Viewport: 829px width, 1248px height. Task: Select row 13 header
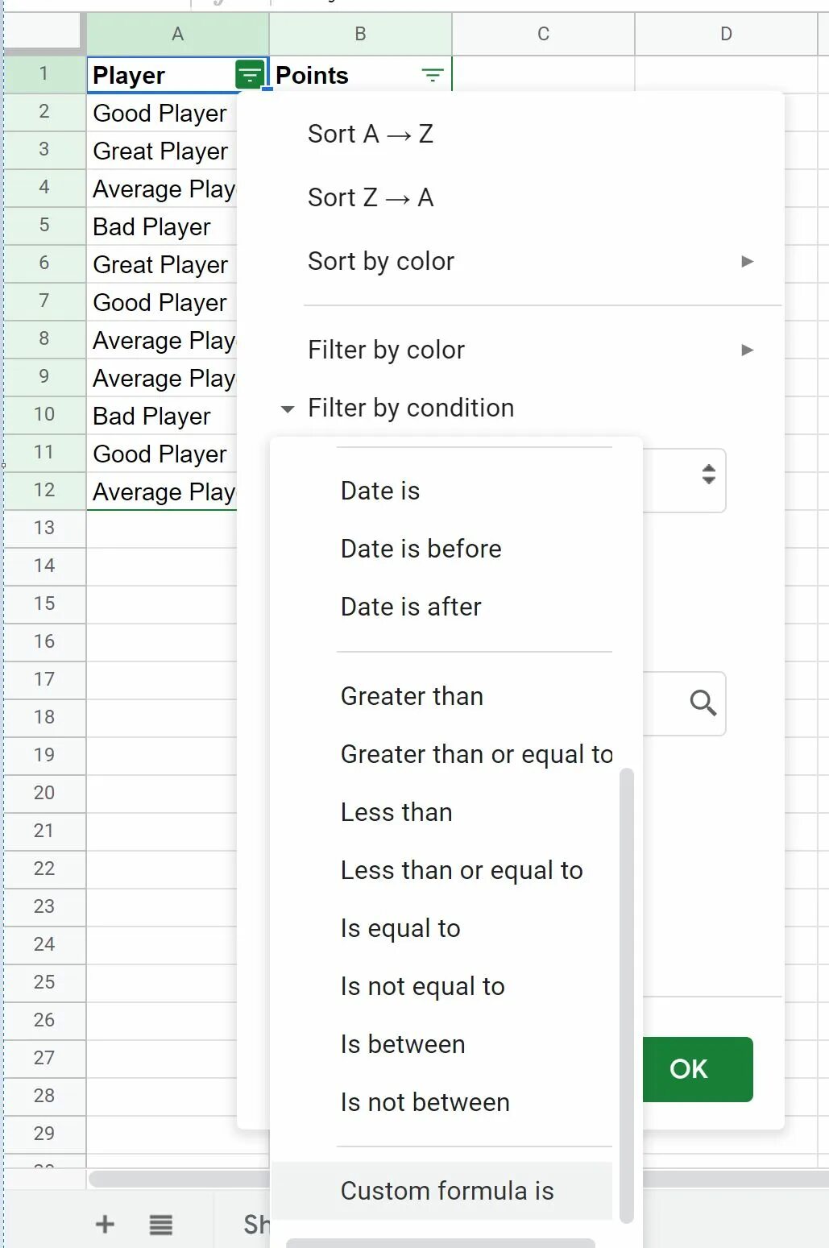pyautogui.click(x=44, y=528)
